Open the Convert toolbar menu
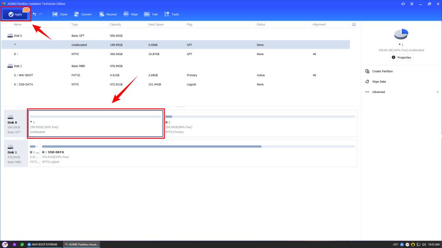The height and width of the screenshot is (248, 442). coord(82,14)
